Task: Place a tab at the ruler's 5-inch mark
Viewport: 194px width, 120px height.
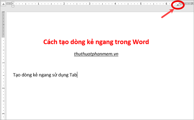Action: 141,4
